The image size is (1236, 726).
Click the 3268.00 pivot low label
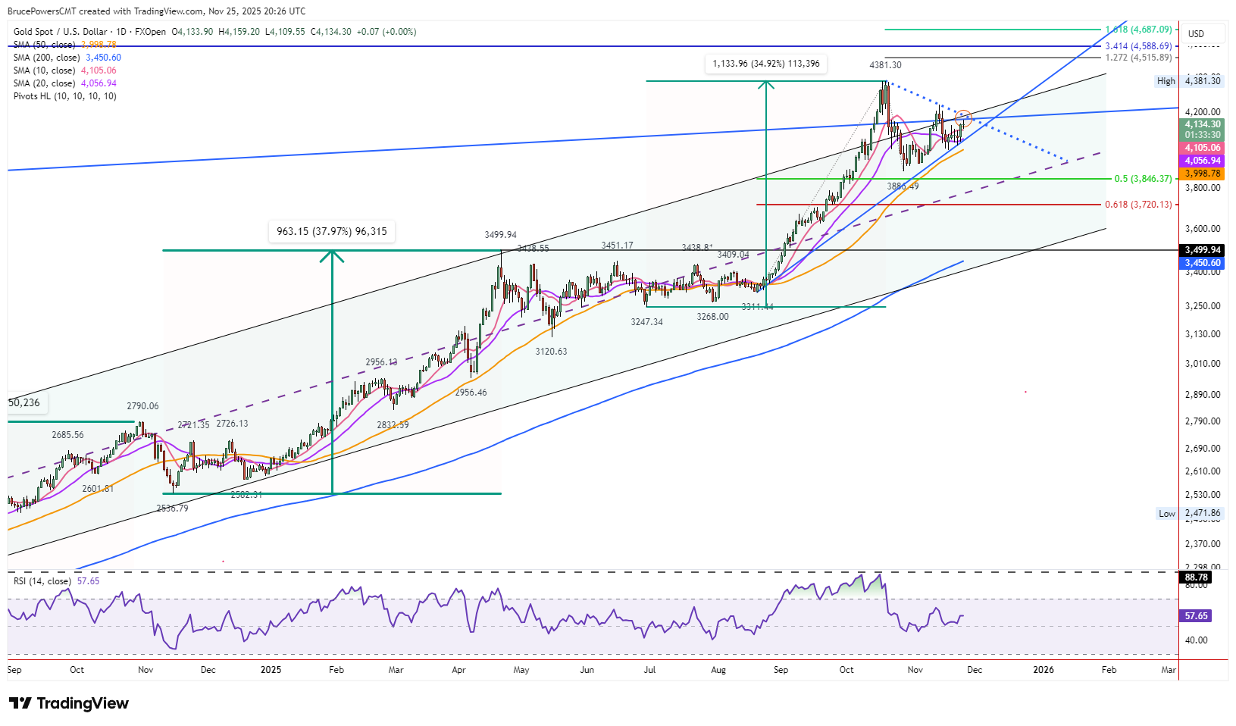click(x=712, y=317)
